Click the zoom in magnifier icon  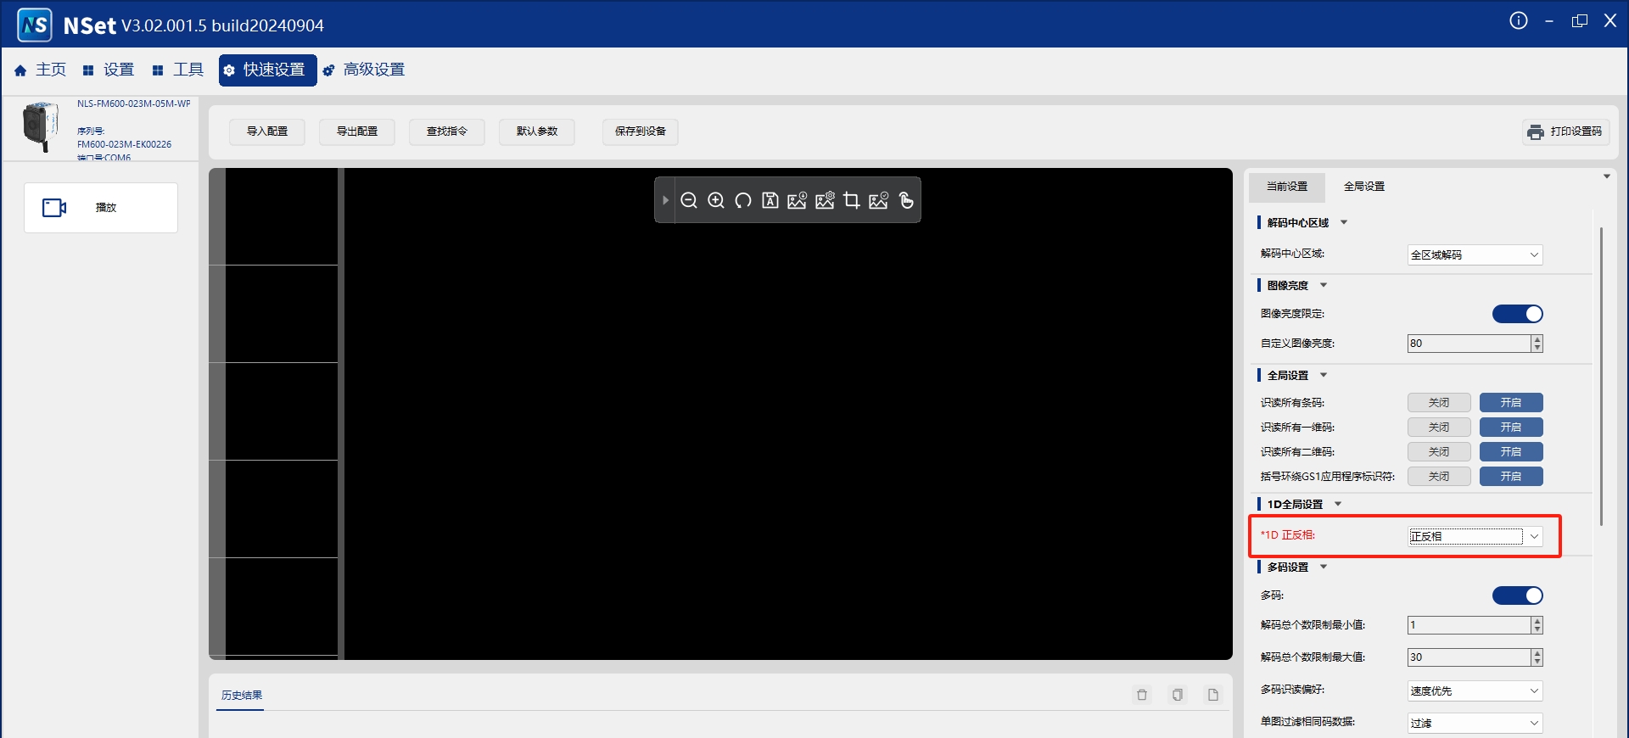[716, 200]
